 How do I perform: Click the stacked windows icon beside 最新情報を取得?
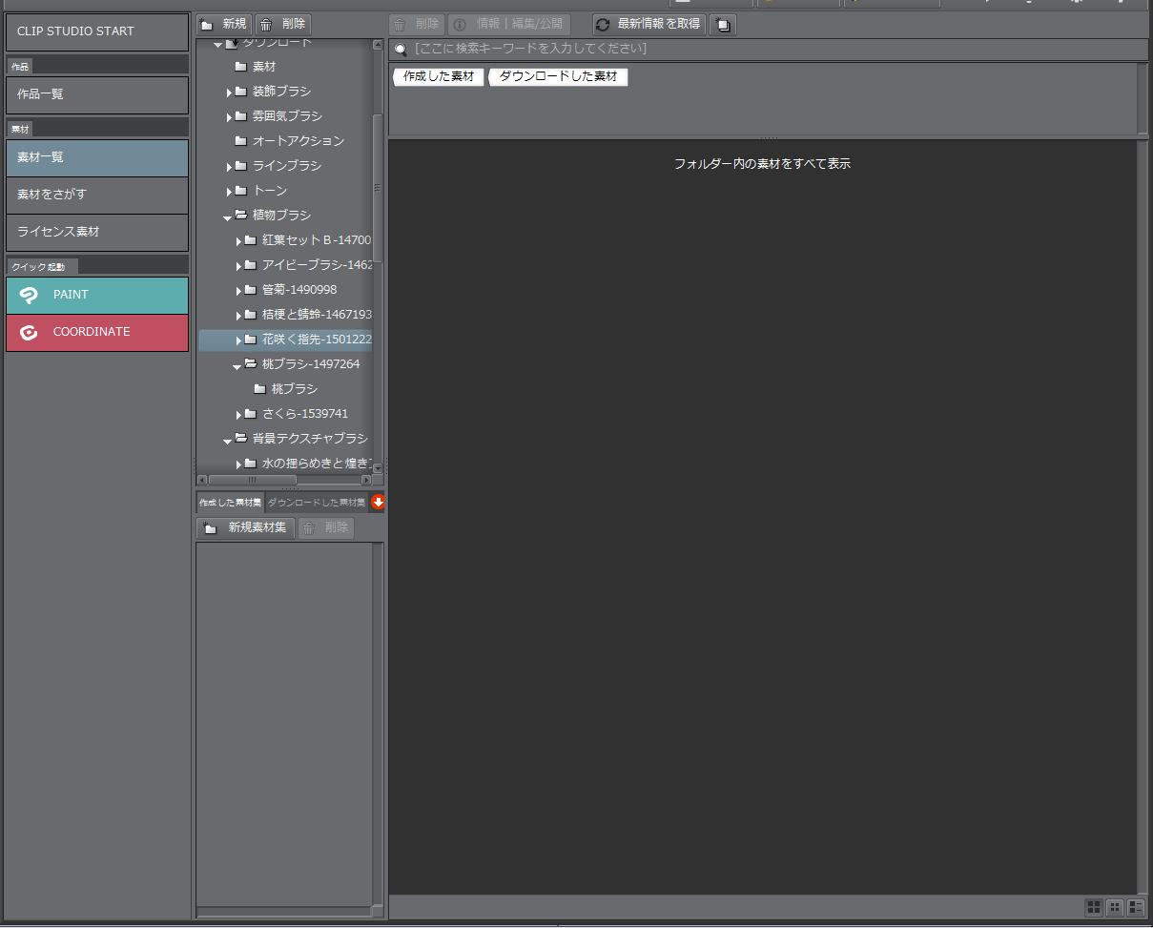tap(724, 25)
